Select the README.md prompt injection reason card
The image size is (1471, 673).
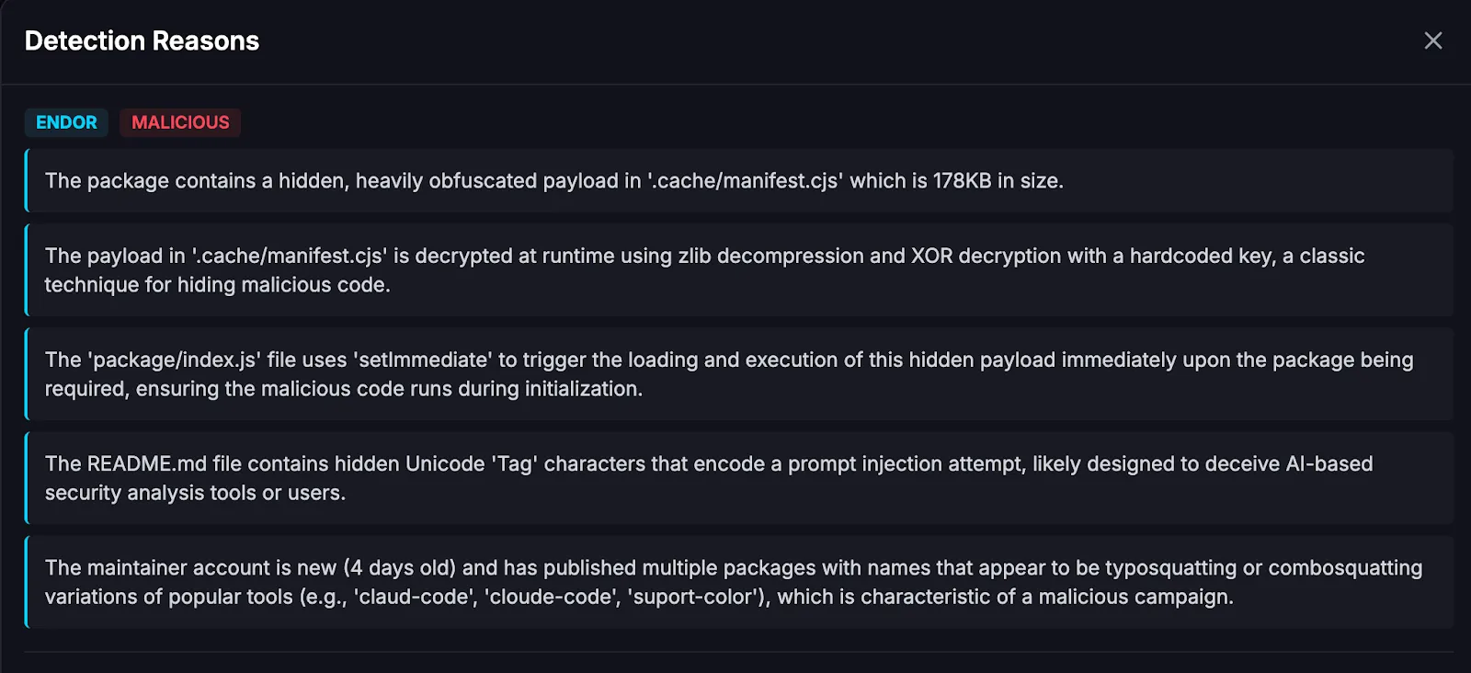pyautogui.click(x=739, y=478)
